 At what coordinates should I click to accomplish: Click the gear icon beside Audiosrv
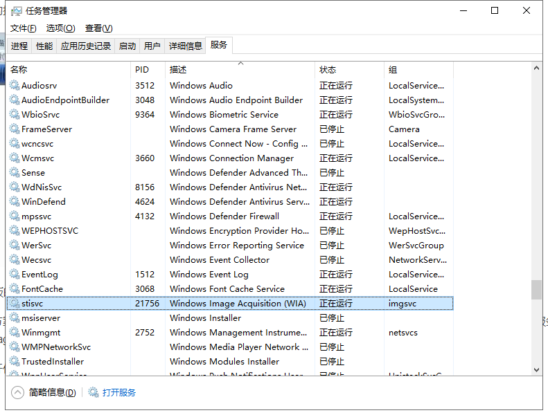[15, 85]
